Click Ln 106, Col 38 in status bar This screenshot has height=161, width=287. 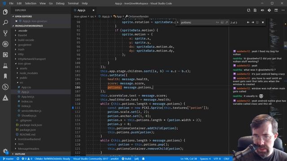coord(189,159)
